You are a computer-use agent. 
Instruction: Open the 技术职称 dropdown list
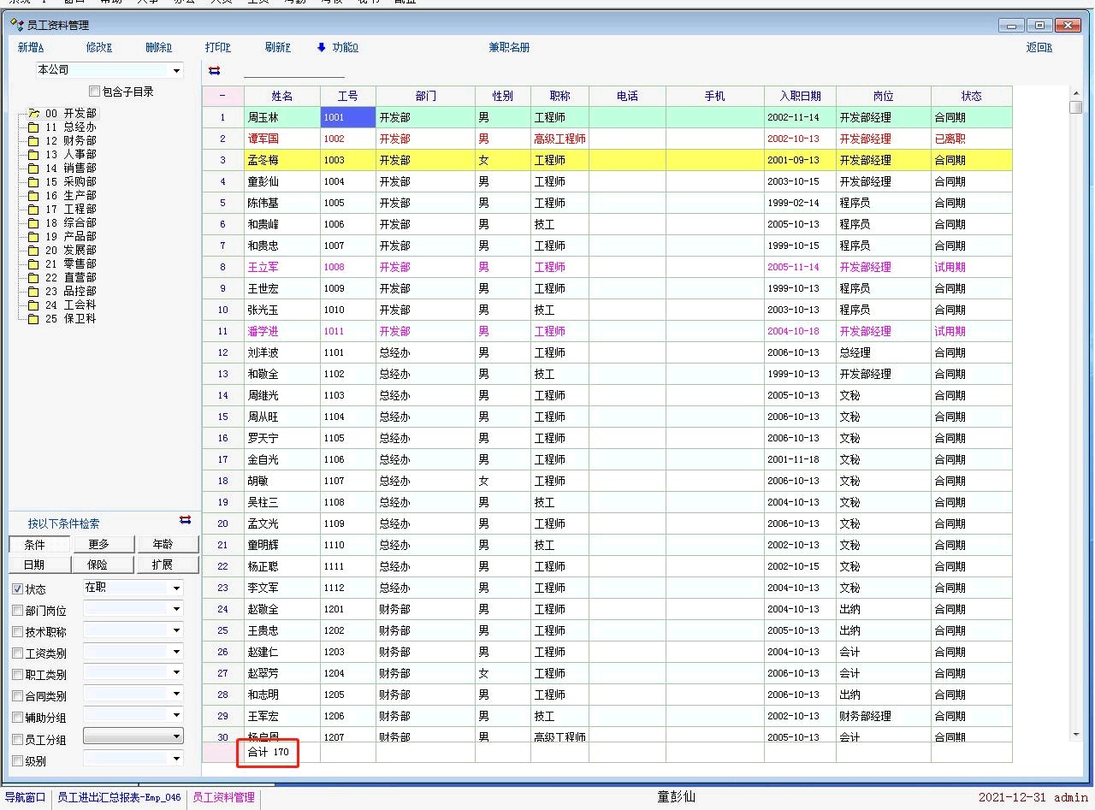176,630
